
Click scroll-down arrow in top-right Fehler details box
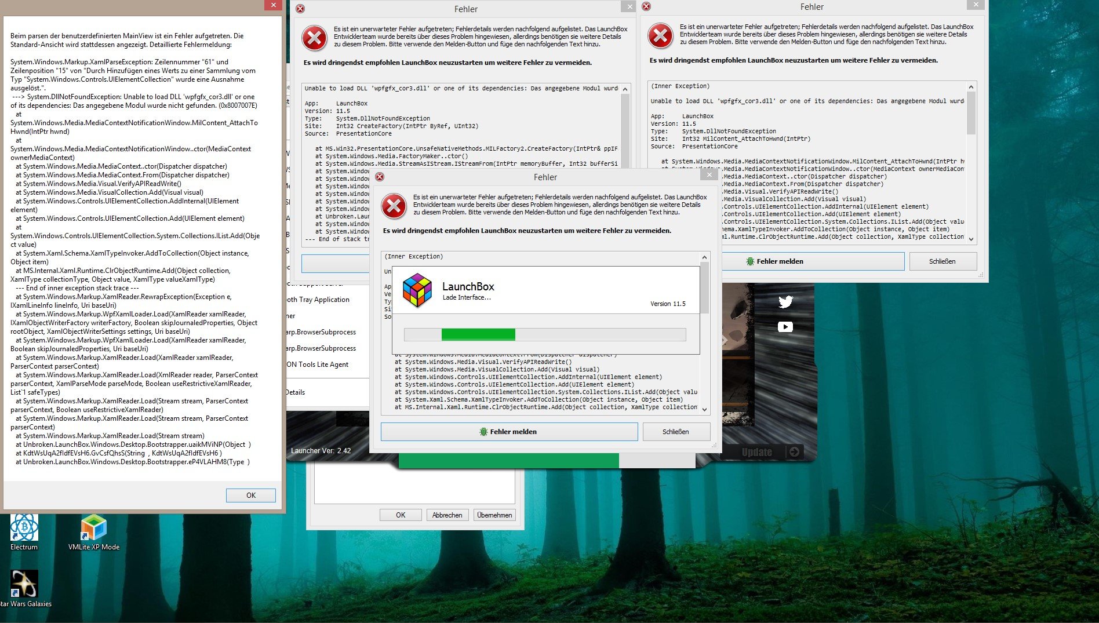[971, 238]
